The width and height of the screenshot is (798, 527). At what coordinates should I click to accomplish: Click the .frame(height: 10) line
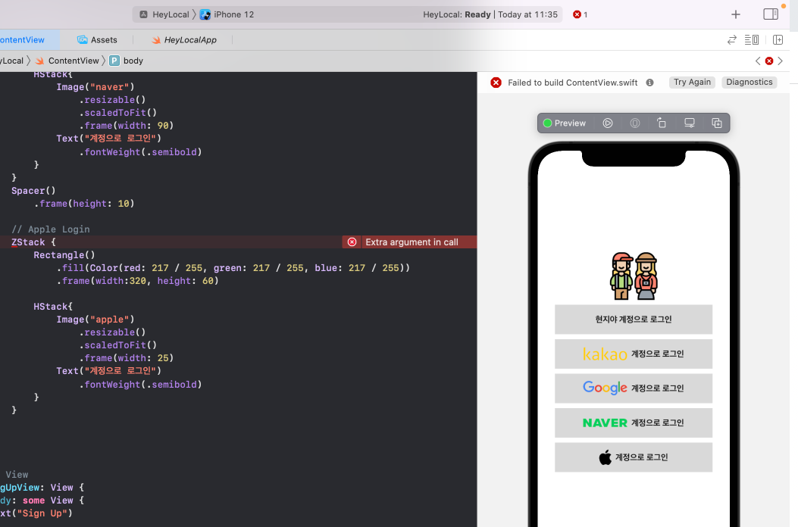pyautogui.click(x=84, y=204)
